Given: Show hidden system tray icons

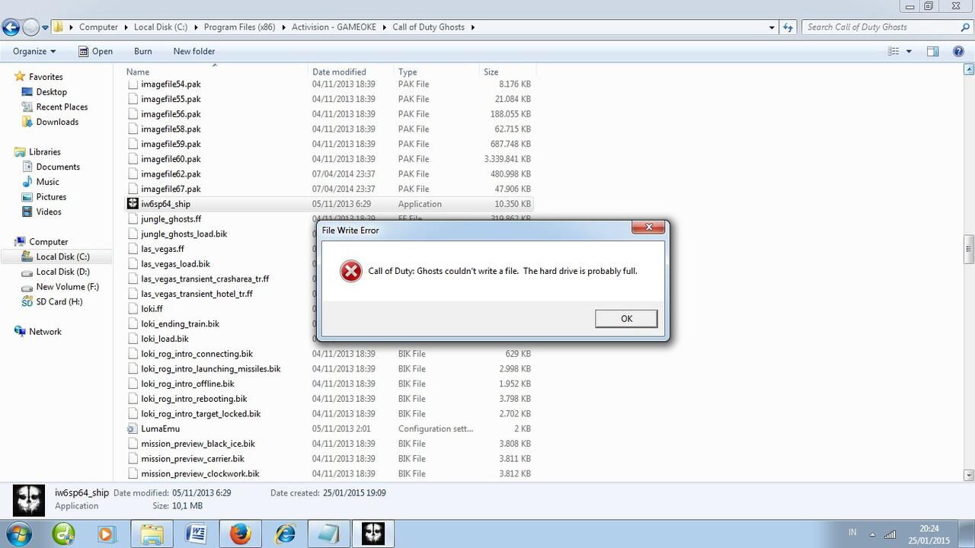Looking at the screenshot, I should coord(871,534).
